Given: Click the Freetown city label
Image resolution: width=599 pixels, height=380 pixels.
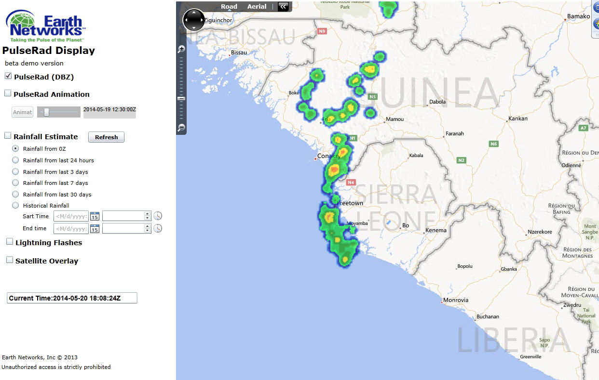Looking at the screenshot, I should 350,203.
